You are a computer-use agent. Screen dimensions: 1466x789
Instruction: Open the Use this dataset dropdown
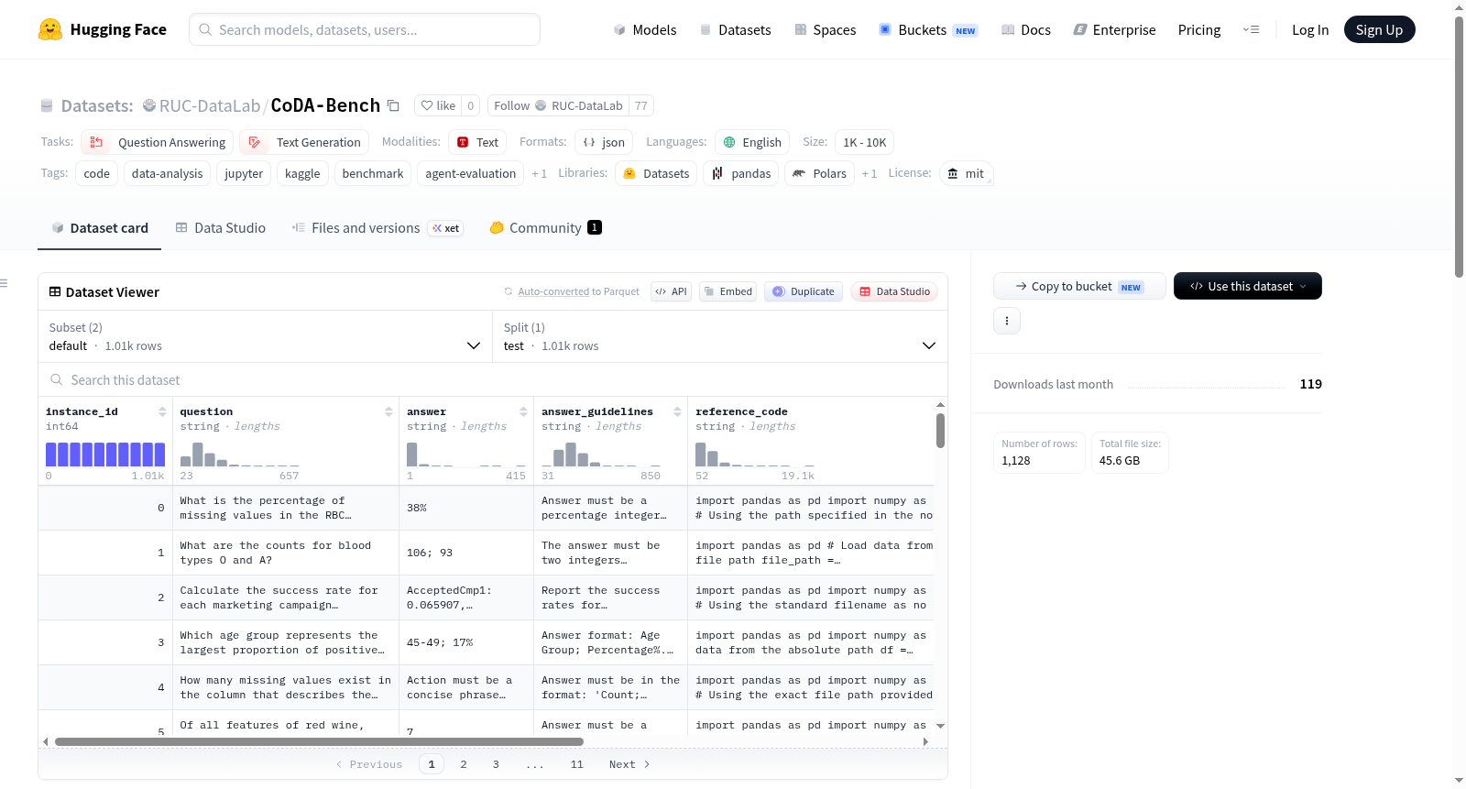1248,286
